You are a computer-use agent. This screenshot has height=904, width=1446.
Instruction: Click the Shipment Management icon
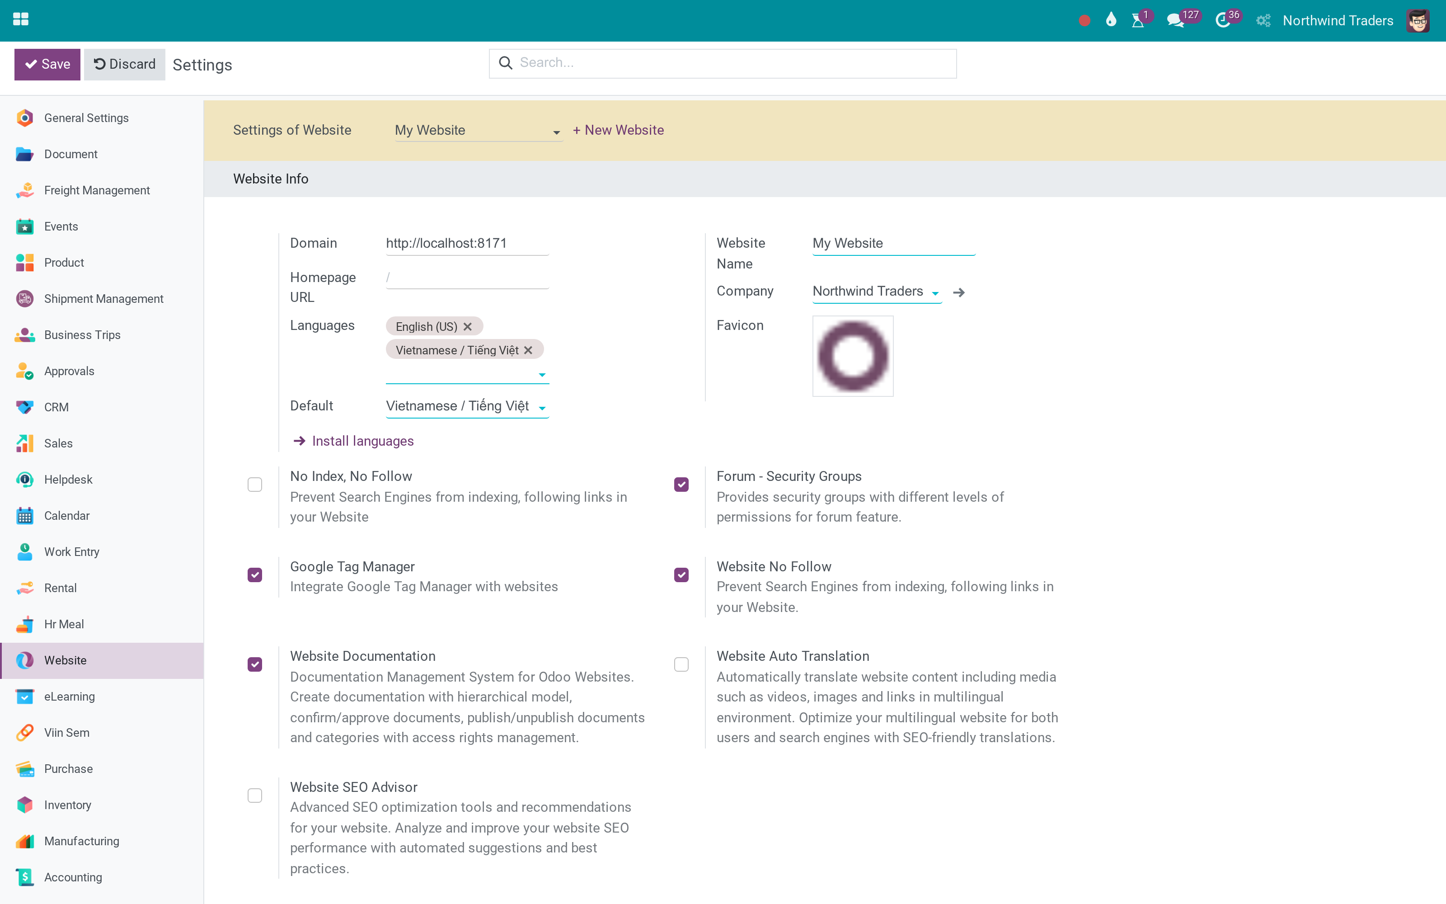24,299
